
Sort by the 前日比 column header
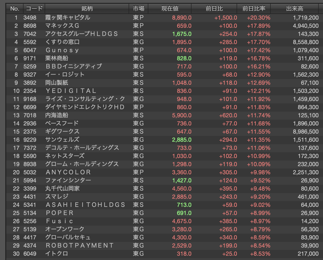(x=214, y=9)
